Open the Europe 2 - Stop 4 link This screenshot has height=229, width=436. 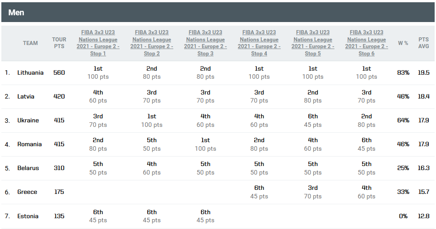click(x=259, y=43)
